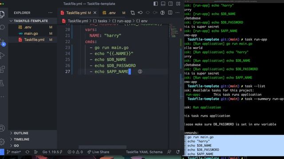Click 'task --list' command in terminal window

pos(255,86)
